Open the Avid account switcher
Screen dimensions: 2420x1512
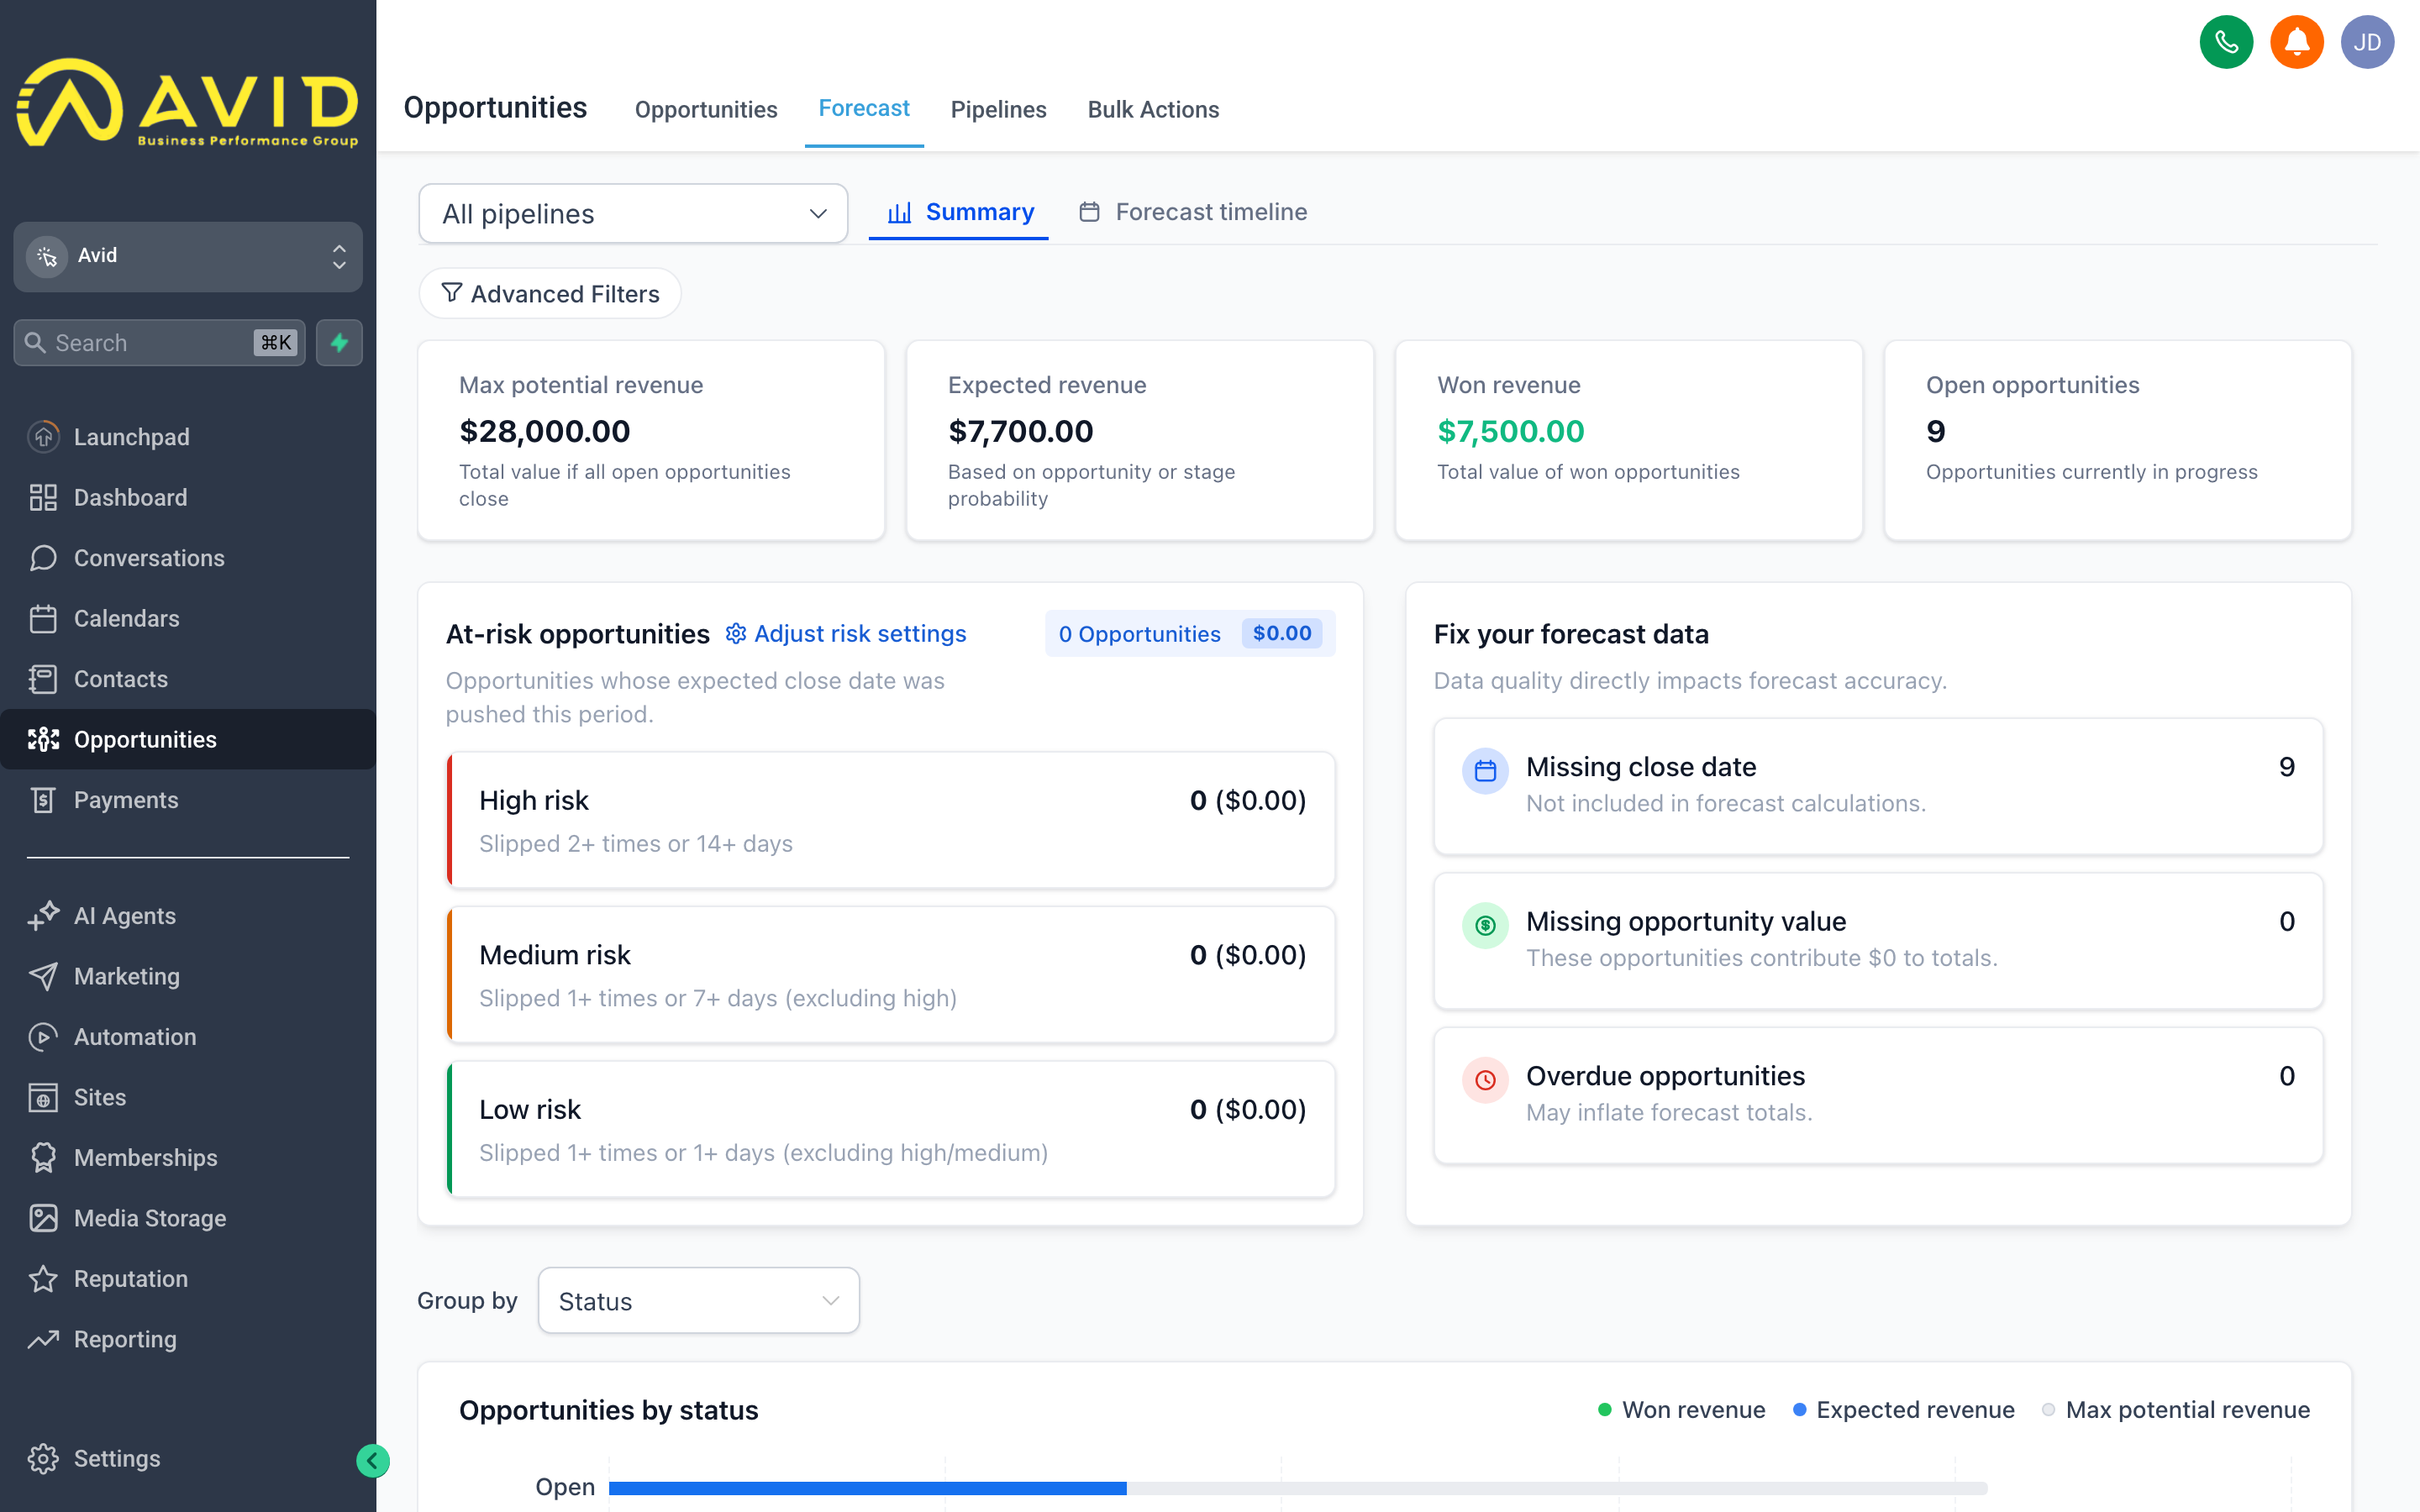(x=188, y=256)
